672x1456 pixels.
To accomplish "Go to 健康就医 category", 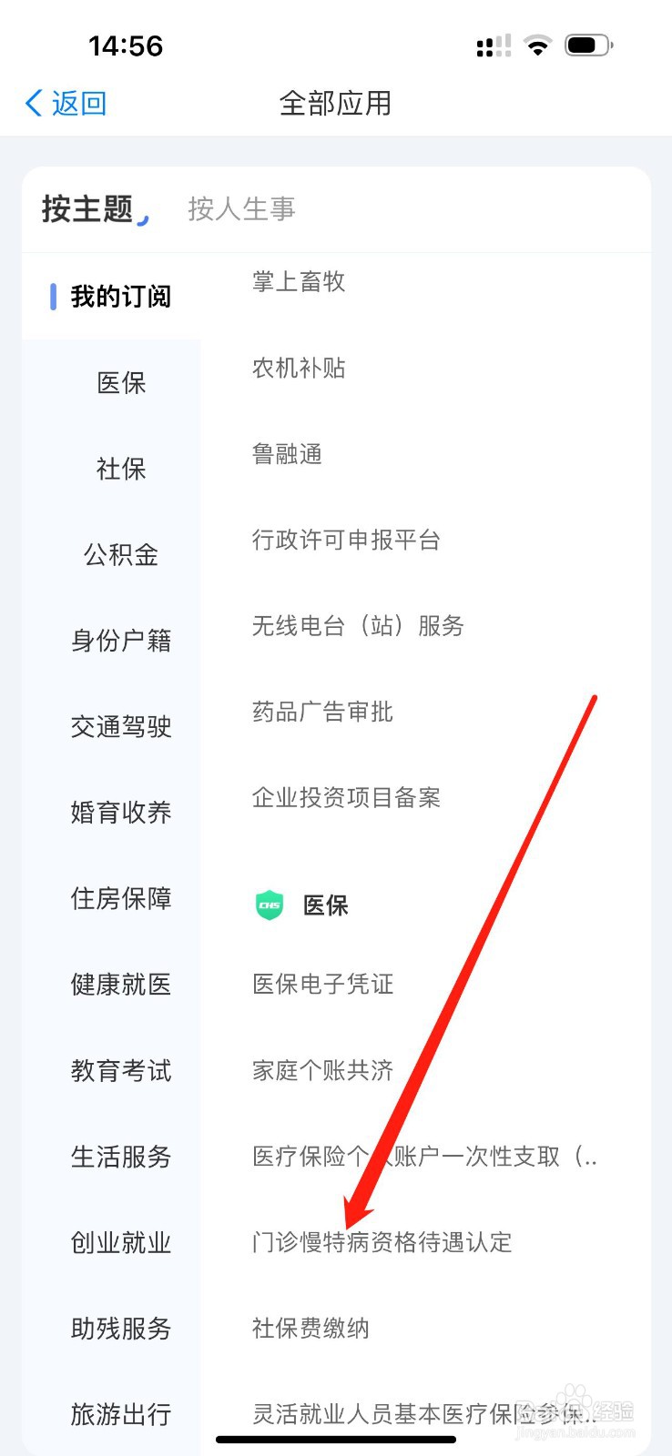I will tap(121, 985).
